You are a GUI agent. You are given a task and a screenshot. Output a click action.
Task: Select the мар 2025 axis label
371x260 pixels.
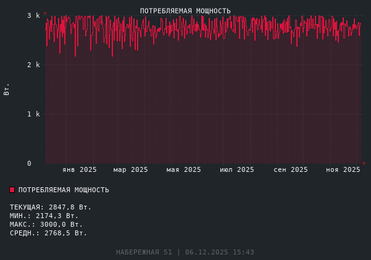(131, 169)
